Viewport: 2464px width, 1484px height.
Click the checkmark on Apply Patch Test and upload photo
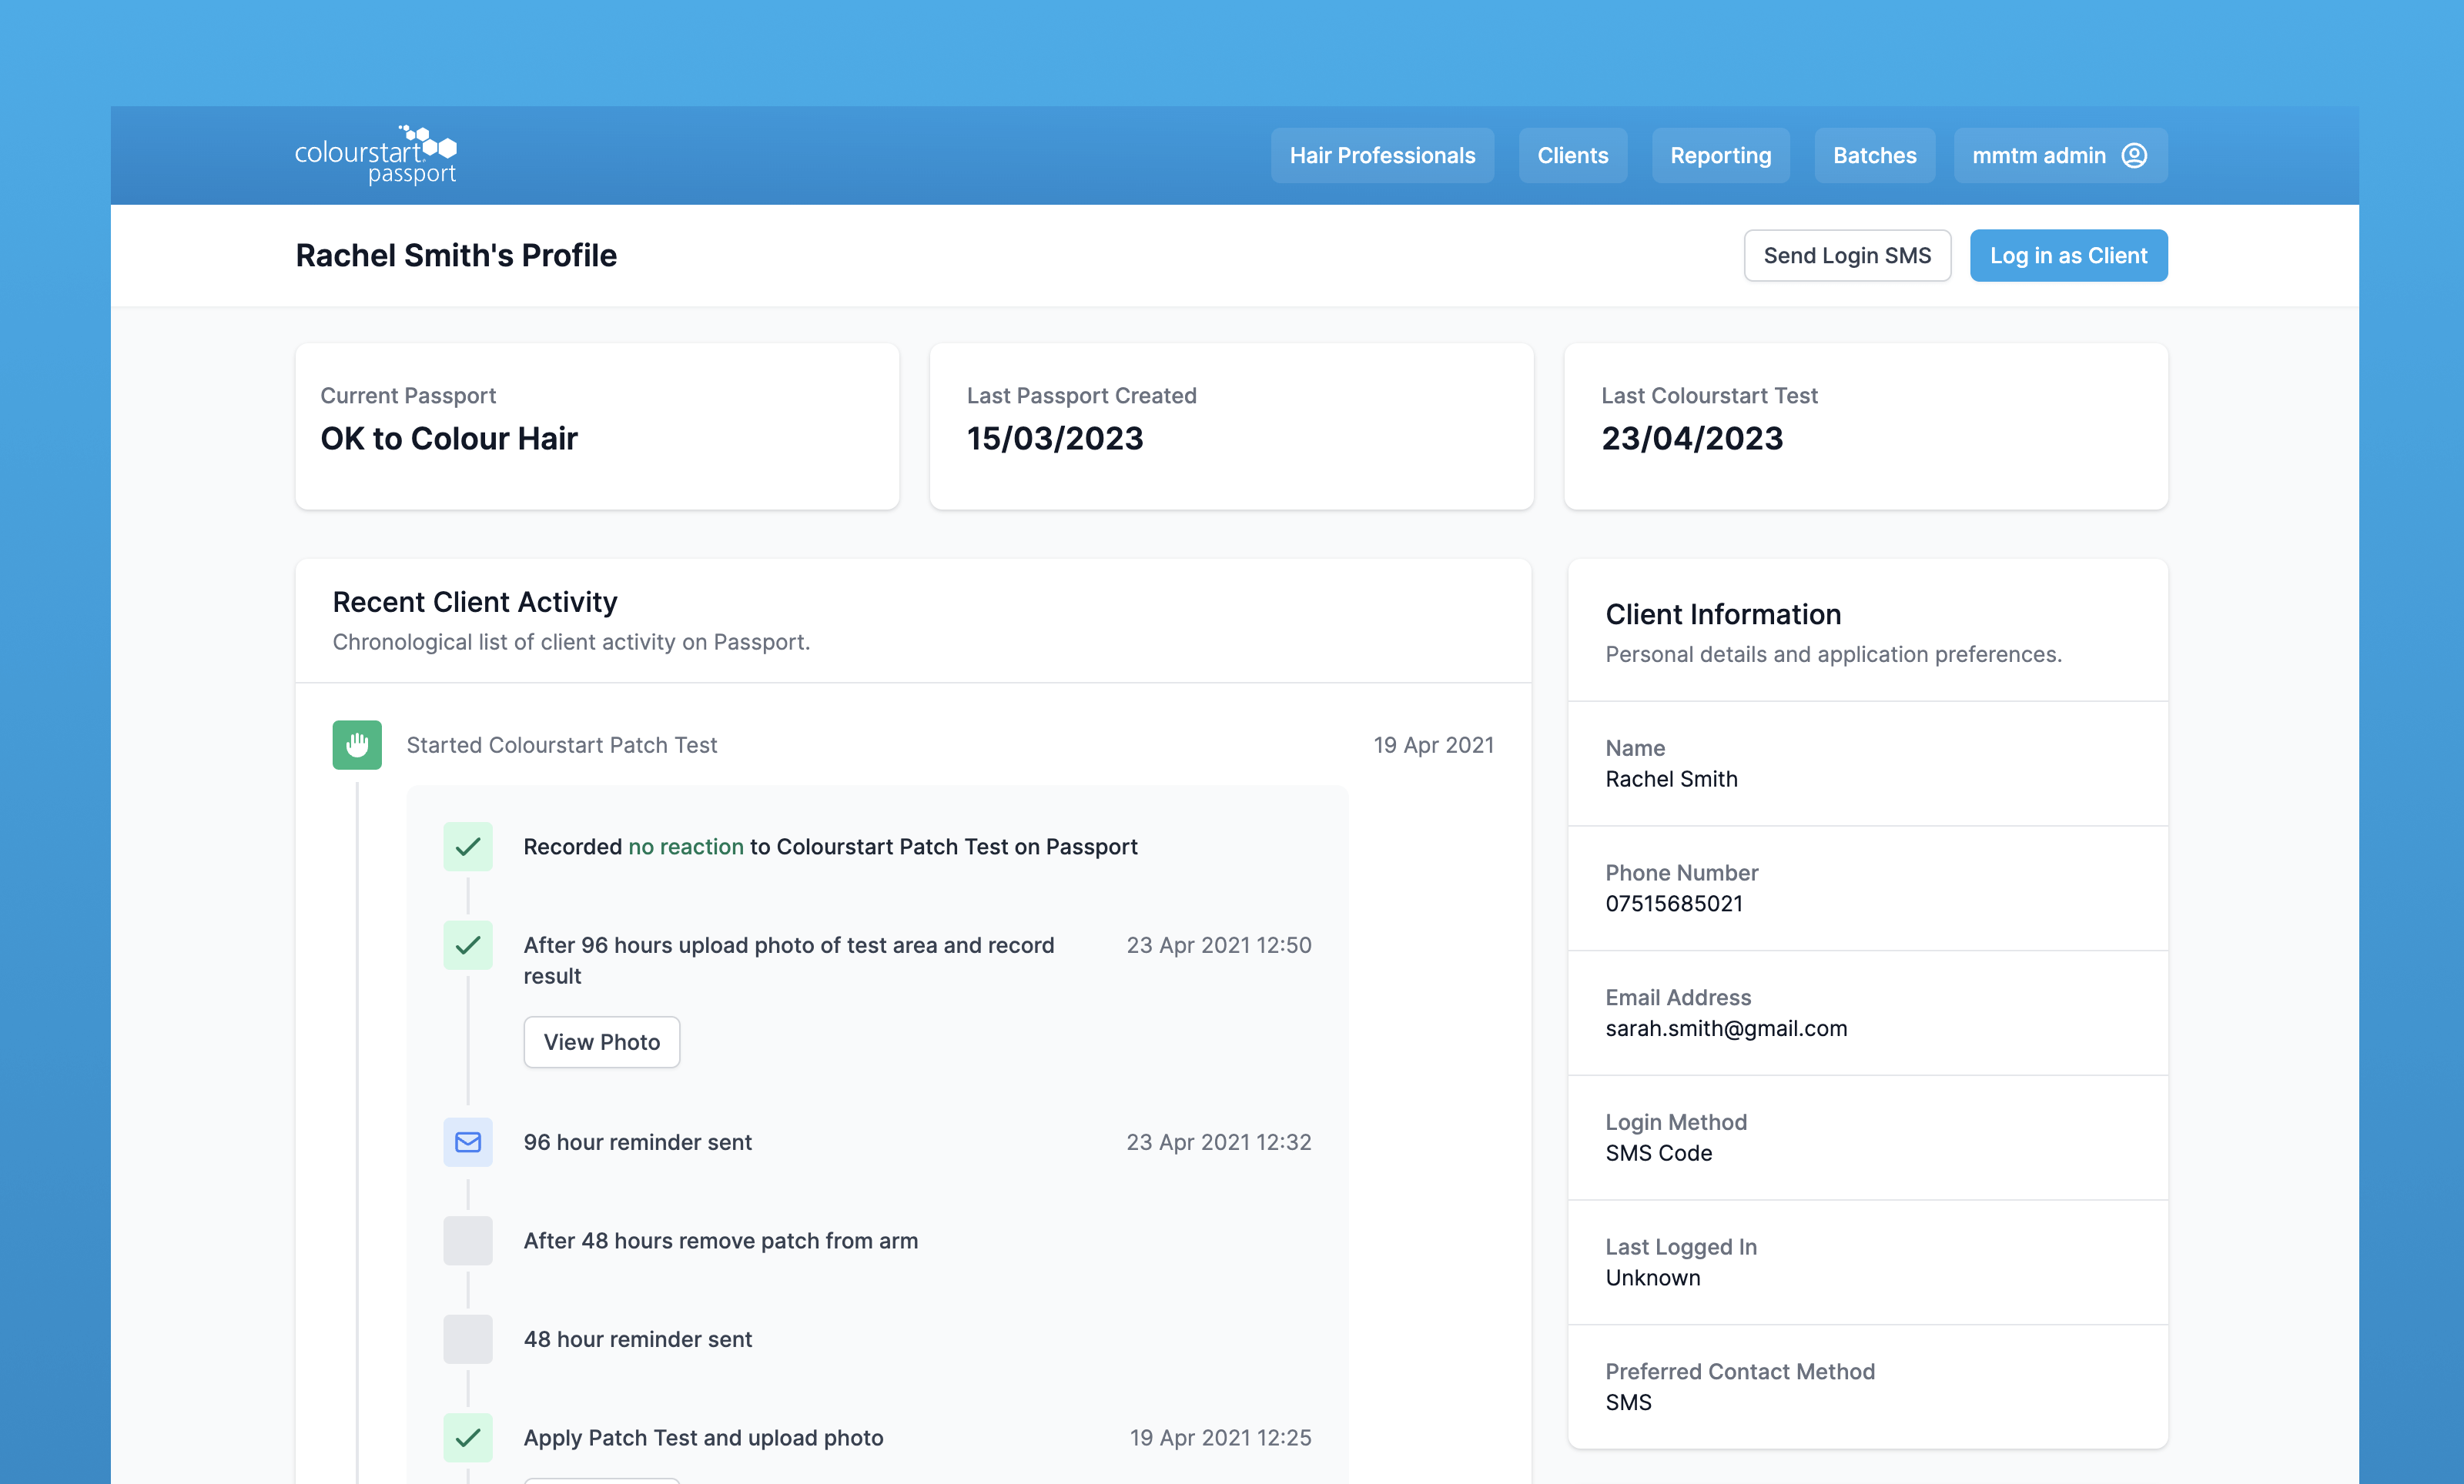468,1438
